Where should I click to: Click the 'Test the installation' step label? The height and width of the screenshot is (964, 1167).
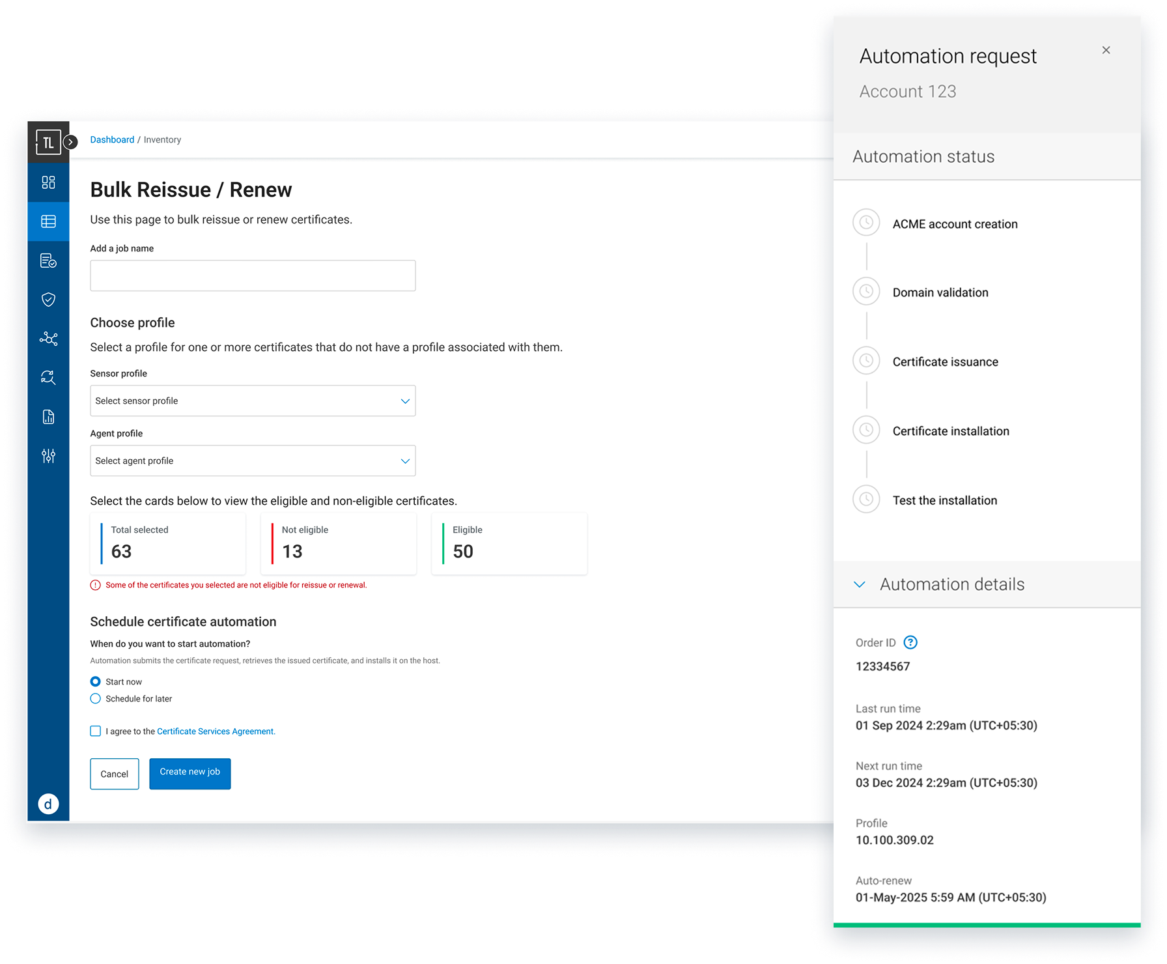pyautogui.click(x=944, y=500)
